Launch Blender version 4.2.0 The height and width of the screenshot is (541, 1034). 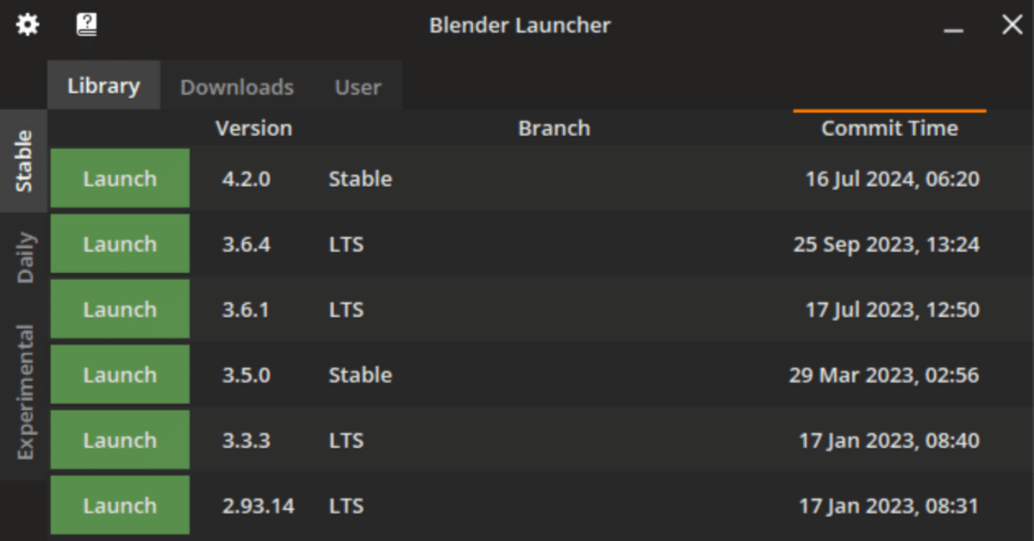coord(120,178)
